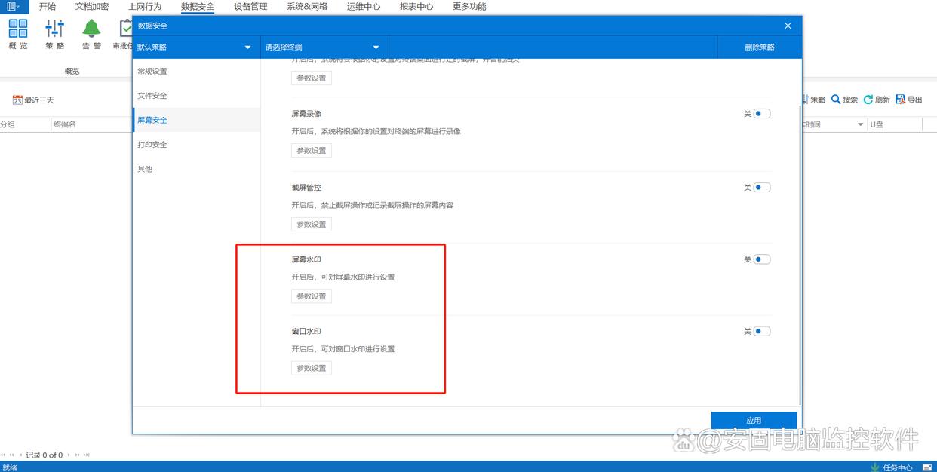Click the topmost 参数设置 button

click(x=312, y=78)
